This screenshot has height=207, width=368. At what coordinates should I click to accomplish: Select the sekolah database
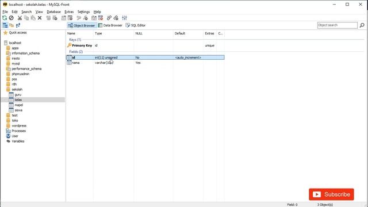tap(17, 90)
